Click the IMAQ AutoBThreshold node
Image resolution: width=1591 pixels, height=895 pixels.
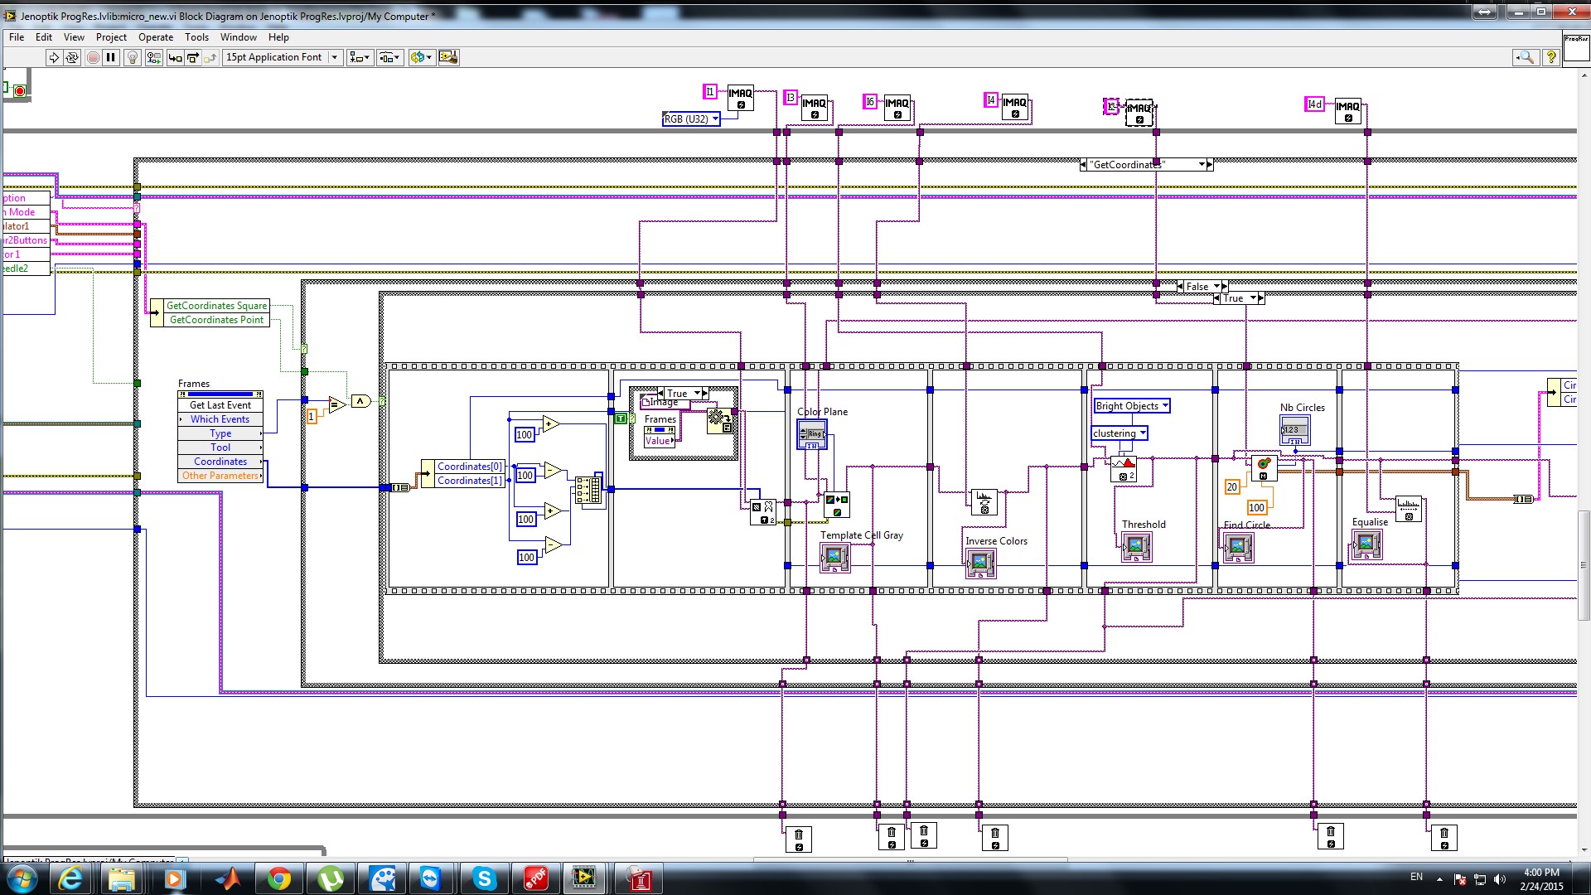1123,470
